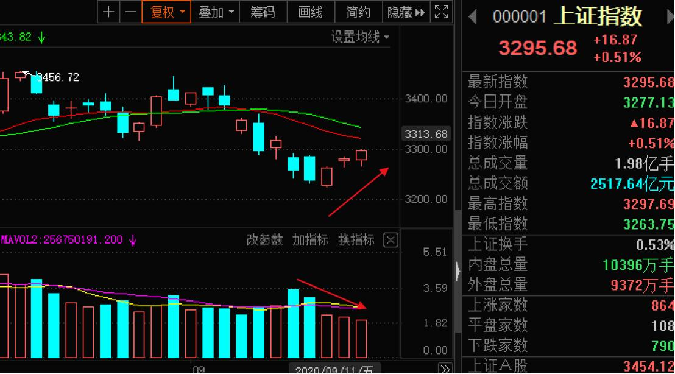675x374 pixels.
Task: Click 改参数 to modify indicator parameters
Action: click(266, 240)
